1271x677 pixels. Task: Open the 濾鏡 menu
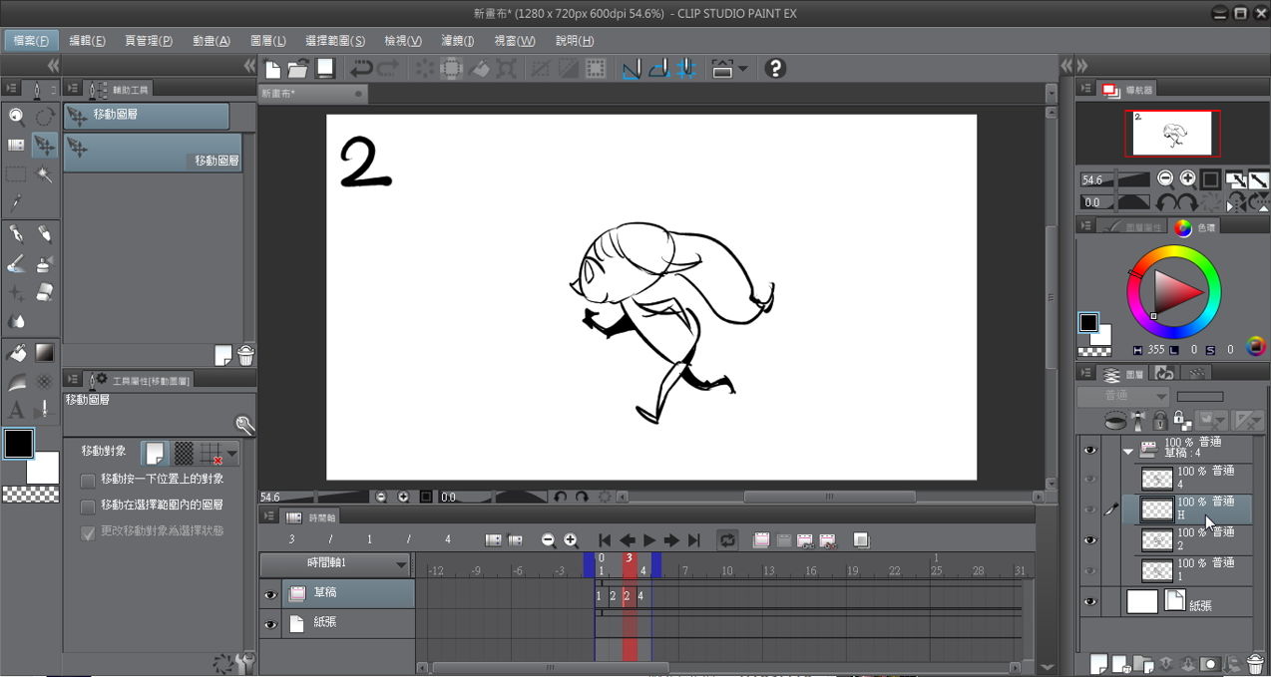pos(458,41)
